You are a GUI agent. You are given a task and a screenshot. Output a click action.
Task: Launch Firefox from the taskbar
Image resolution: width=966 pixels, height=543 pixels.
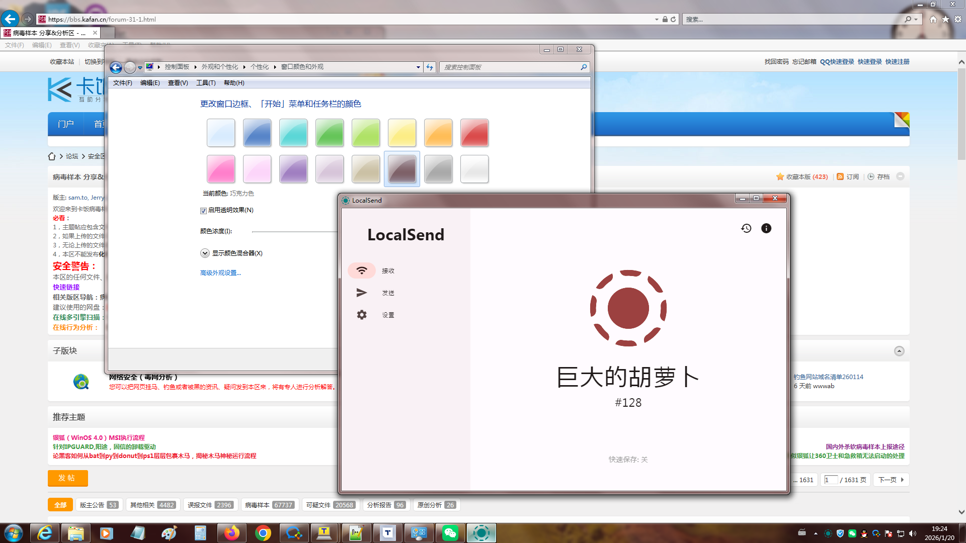pyautogui.click(x=231, y=533)
